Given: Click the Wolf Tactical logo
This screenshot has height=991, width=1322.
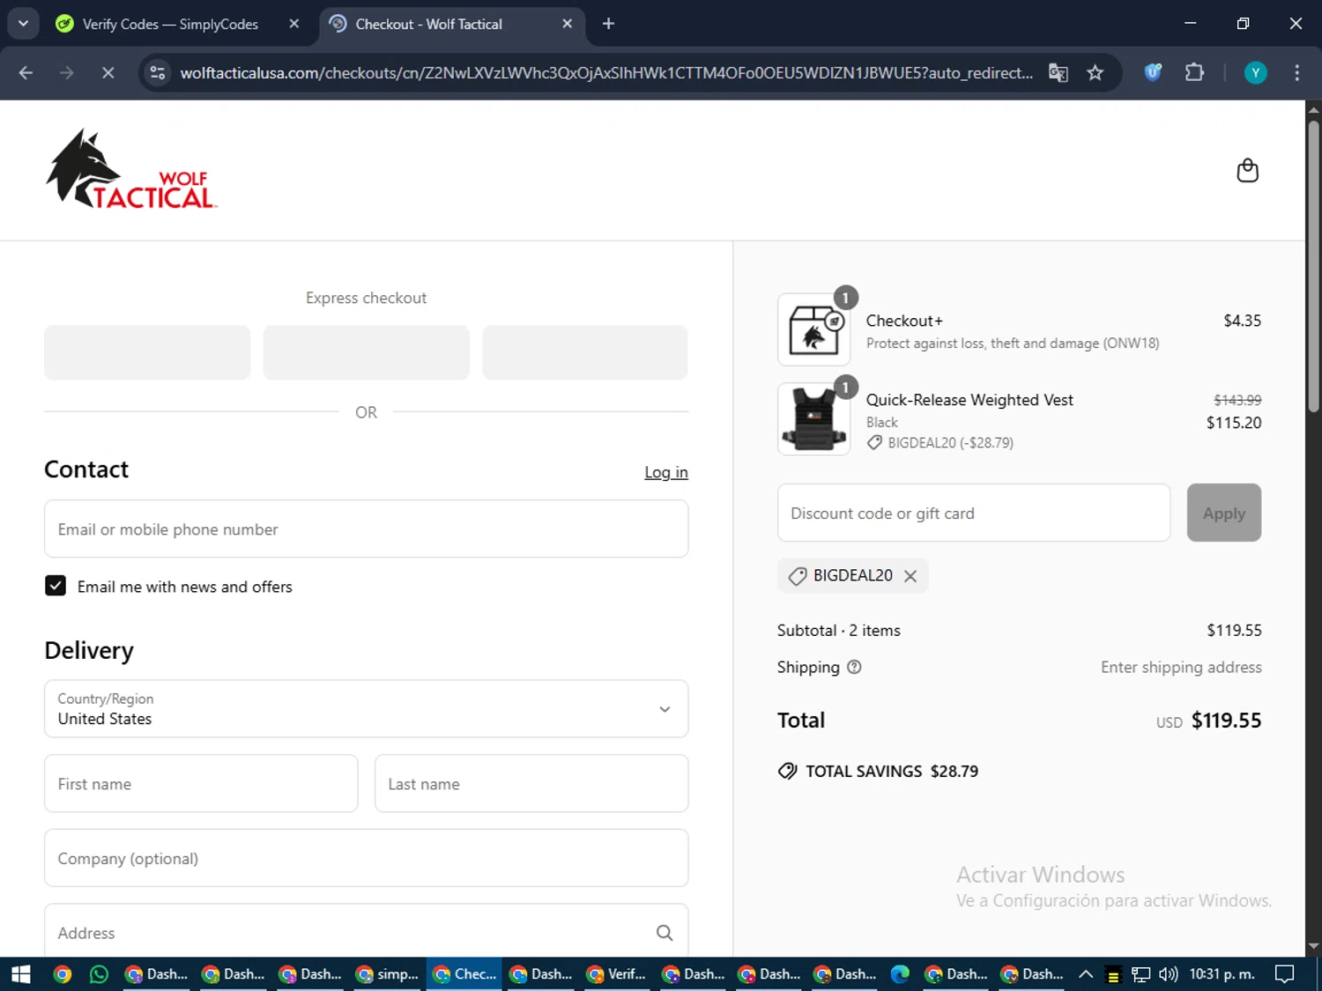Looking at the screenshot, I should 131,169.
